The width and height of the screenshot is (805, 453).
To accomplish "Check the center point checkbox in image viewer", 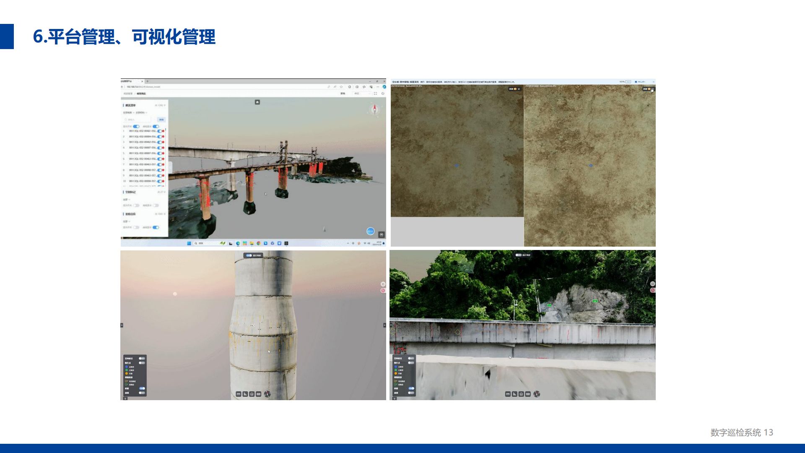I will pos(636,82).
